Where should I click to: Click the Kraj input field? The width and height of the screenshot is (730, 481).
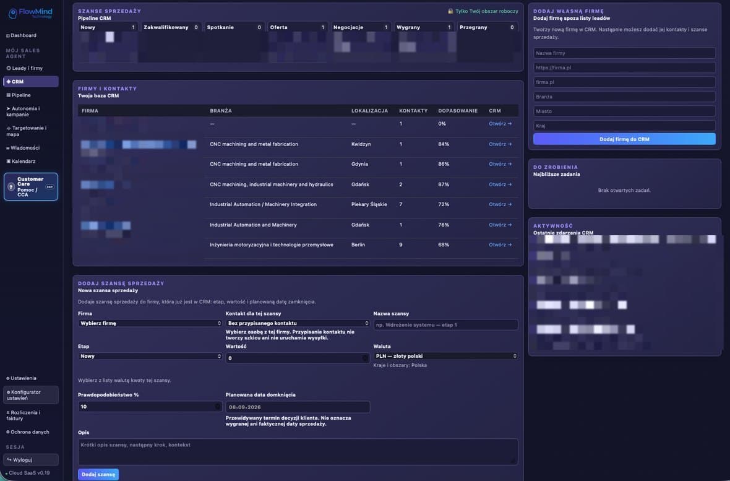pyautogui.click(x=624, y=126)
